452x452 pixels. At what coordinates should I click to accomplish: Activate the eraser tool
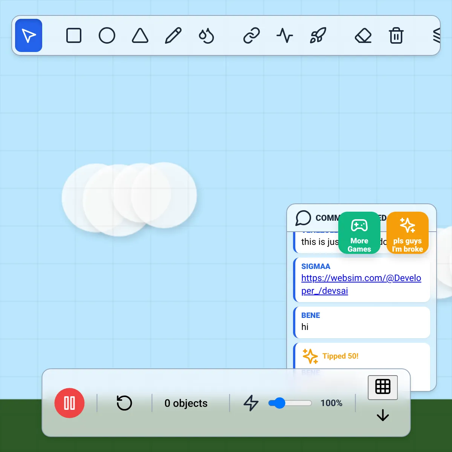363,35
